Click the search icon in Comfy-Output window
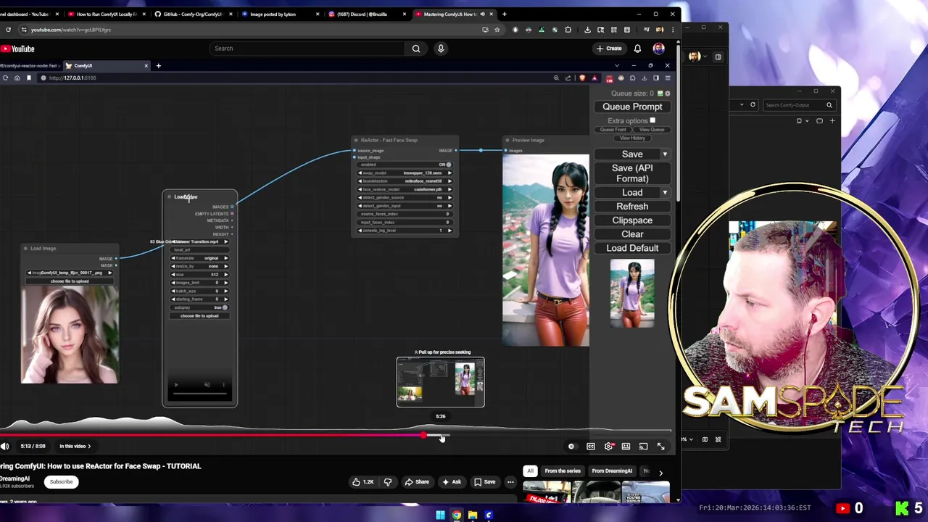Image resolution: width=928 pixels, height=522 pixels. coord(829,105)
